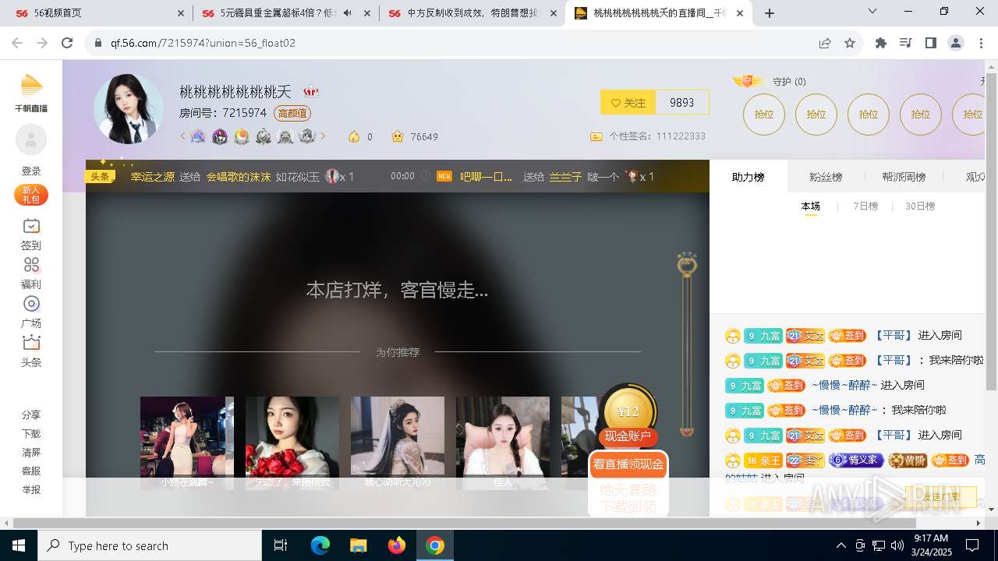Open recommended stream 佳人
998x561 pixels.
[x=503, y=443]
